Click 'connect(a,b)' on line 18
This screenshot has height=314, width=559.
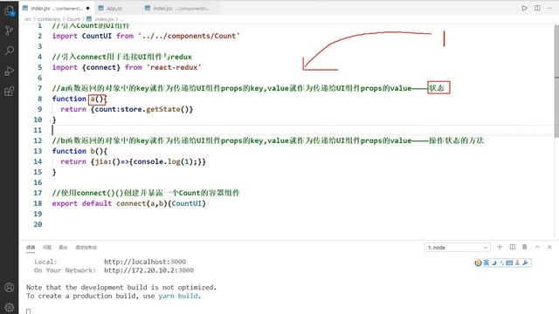(x=141, y=203)
